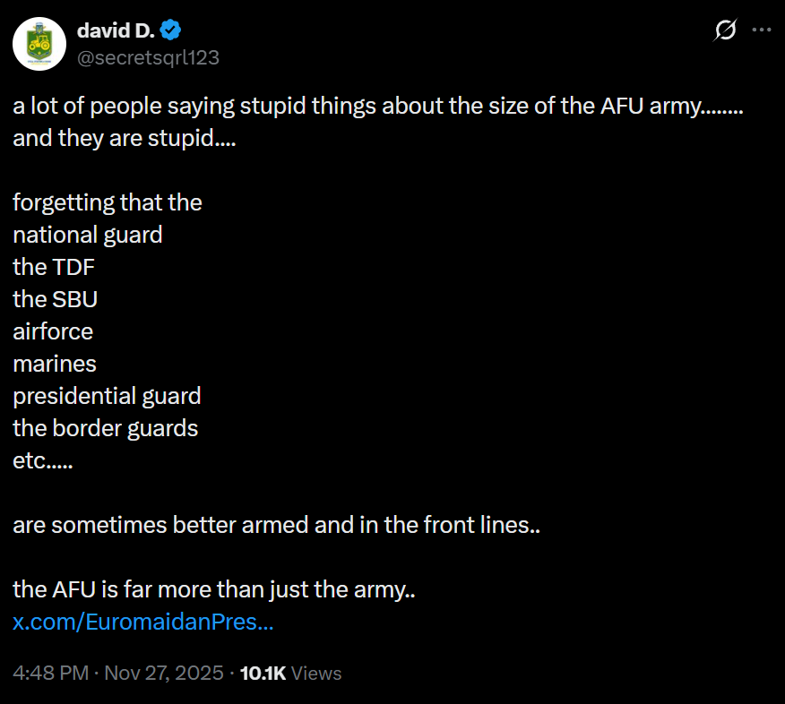
Task: Click the 'national guard' text line
Action: pyautogui.click(x=88, y=235)
